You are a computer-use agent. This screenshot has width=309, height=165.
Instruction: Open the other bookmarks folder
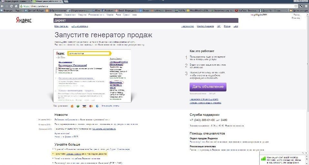point(299,11)
